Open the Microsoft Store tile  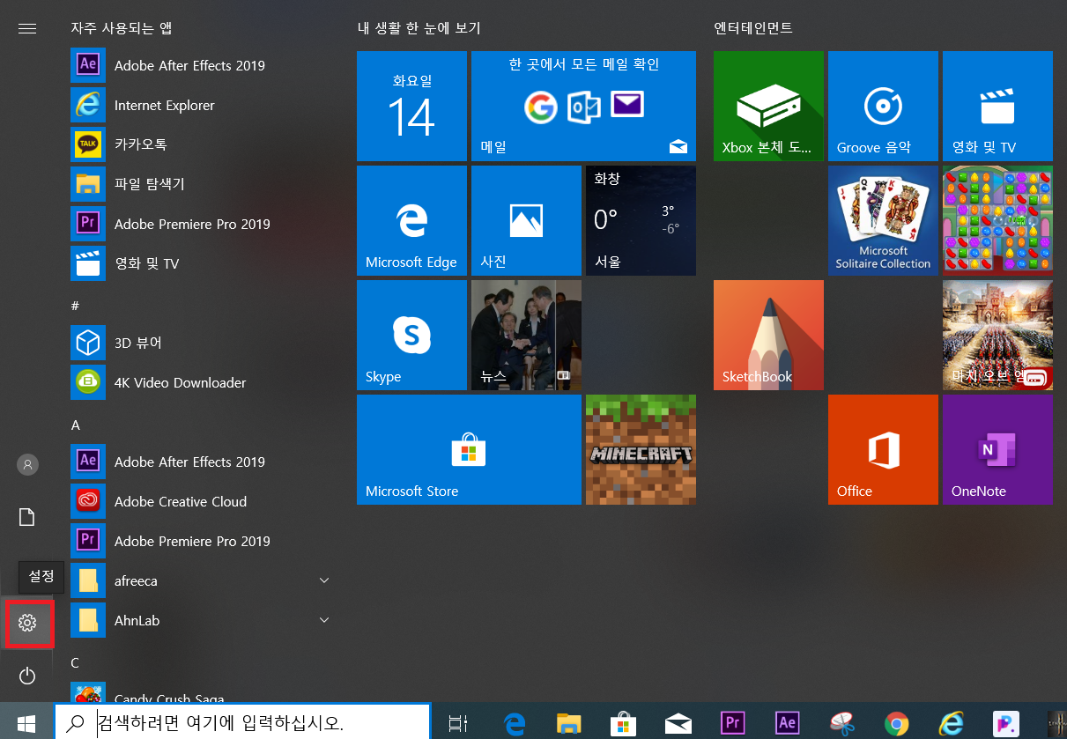tap(469, 449)
